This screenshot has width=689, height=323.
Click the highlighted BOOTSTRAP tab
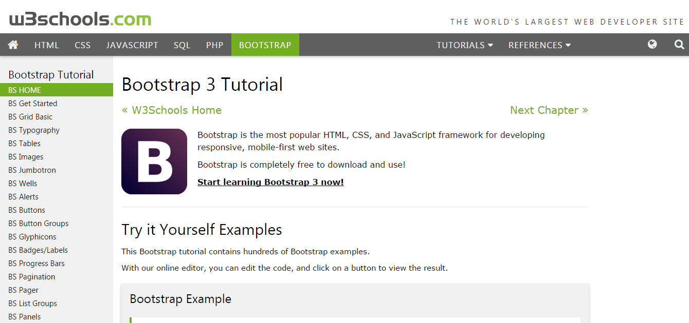[x=265, y=45]
